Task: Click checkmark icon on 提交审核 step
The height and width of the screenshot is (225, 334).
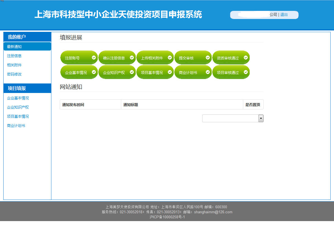Action: point(208,58)
